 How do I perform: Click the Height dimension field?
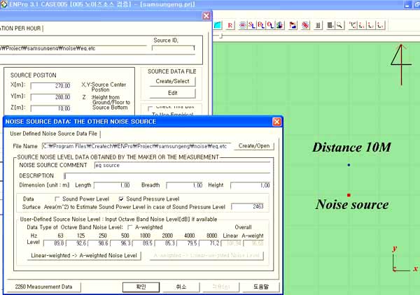point(250,185)
